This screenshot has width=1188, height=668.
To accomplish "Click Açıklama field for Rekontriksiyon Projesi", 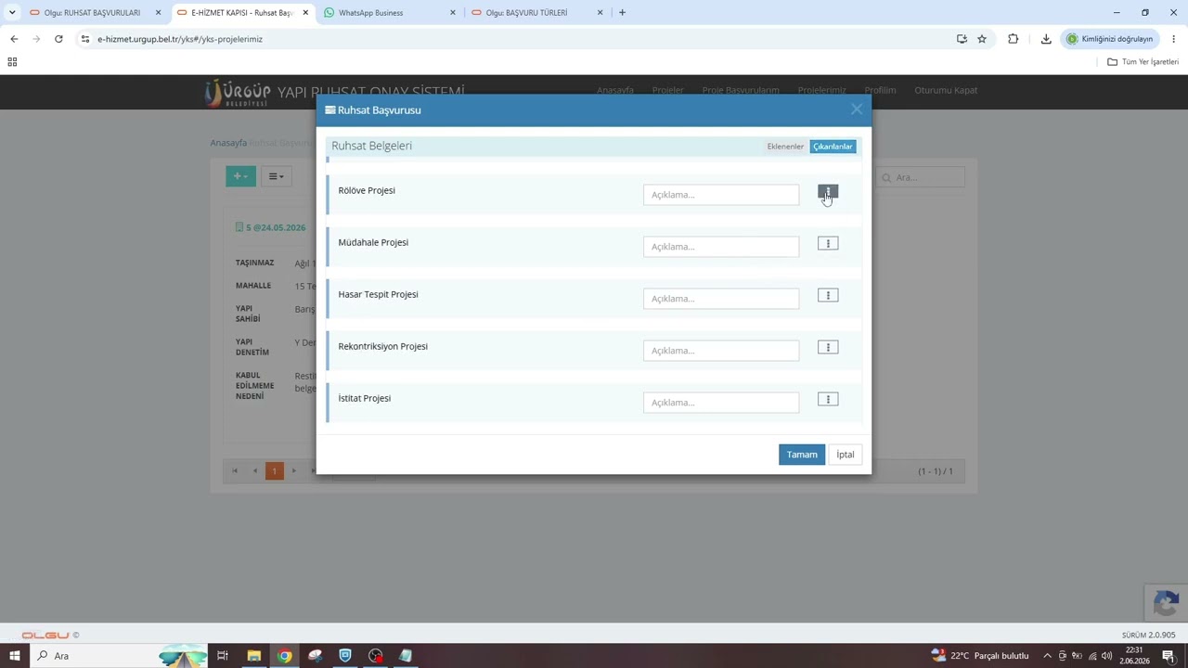I will (721, 351).
